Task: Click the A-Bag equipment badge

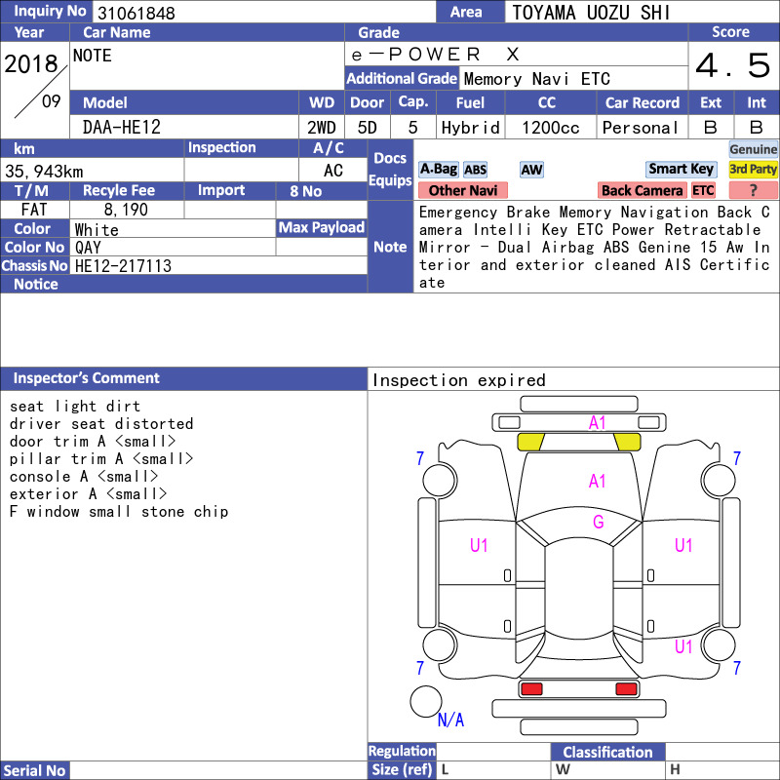Action: [438, 169]
